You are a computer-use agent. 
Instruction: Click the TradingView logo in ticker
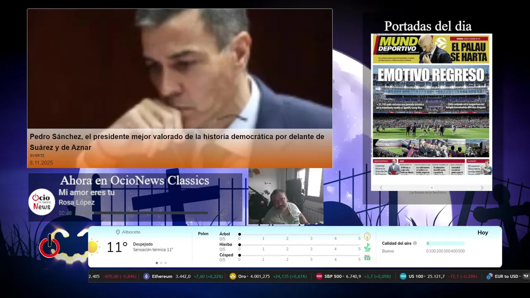click(x=526, y=276)
